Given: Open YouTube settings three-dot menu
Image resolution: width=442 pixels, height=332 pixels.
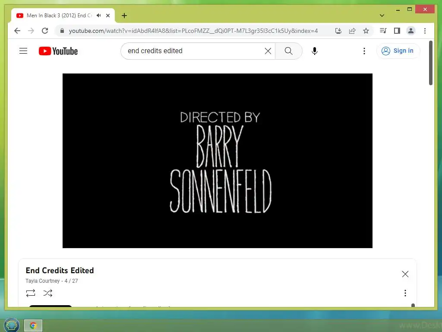Looking at the screenshot, I should (364, 51).
